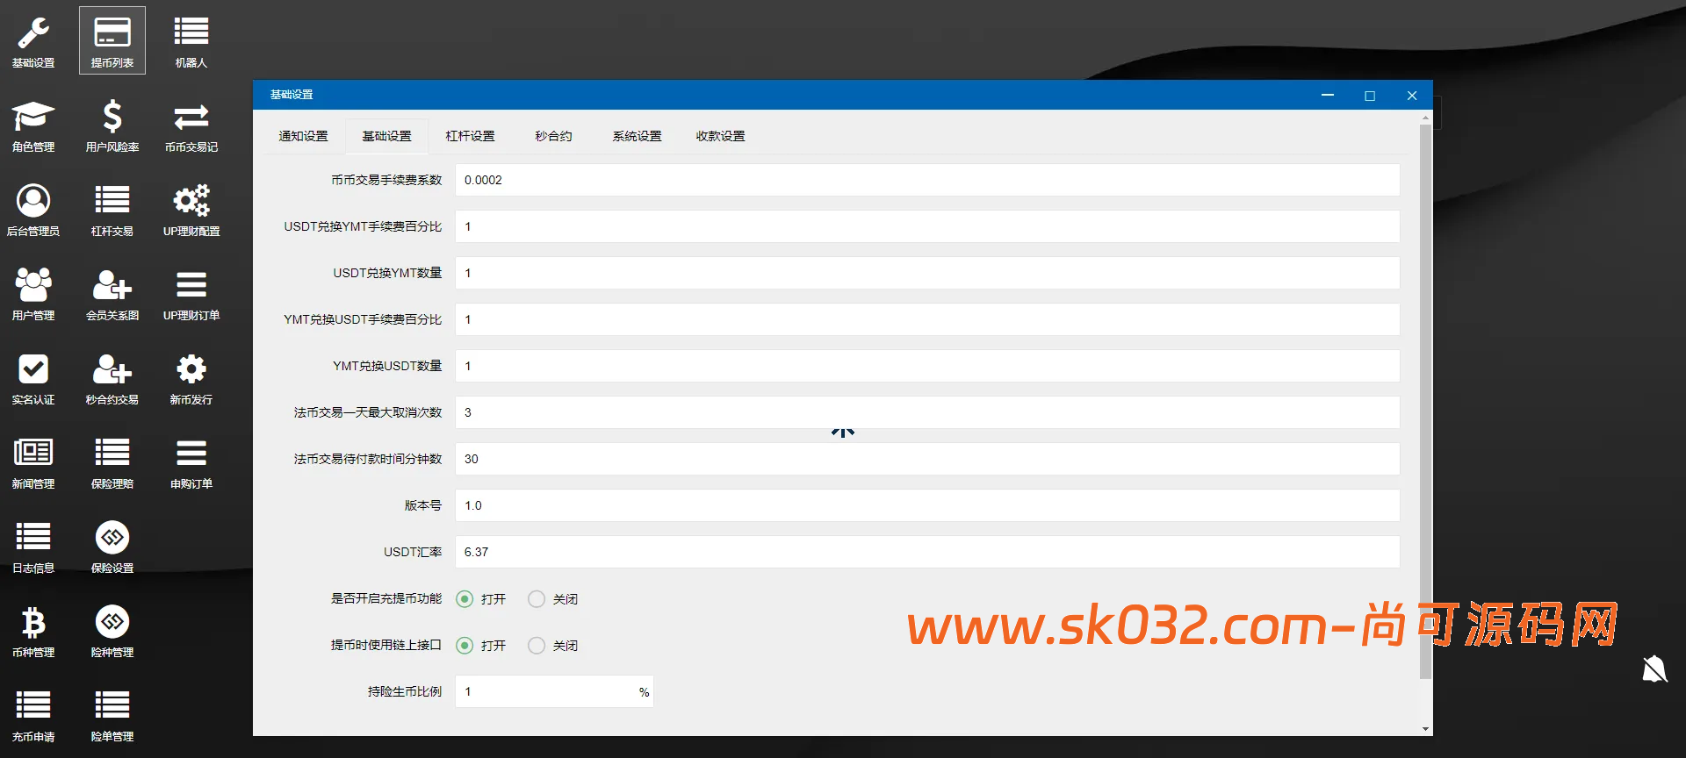The image size is (1686, 758).
Task: Switch to the 系统设置 tab
Action: (637, 136)
